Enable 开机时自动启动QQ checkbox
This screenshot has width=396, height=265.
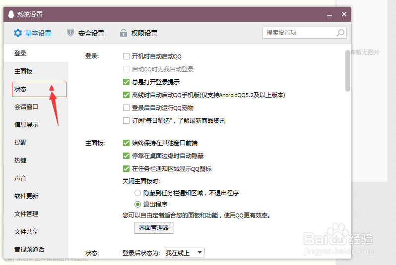(x=126, y=56)
